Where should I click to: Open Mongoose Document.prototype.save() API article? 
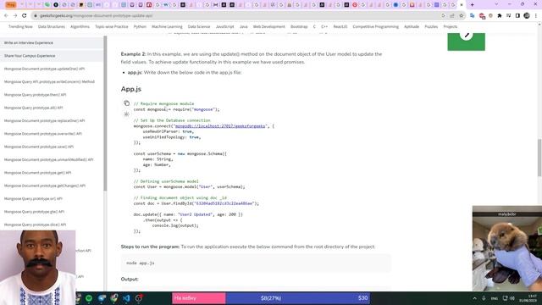pos(39,147)
